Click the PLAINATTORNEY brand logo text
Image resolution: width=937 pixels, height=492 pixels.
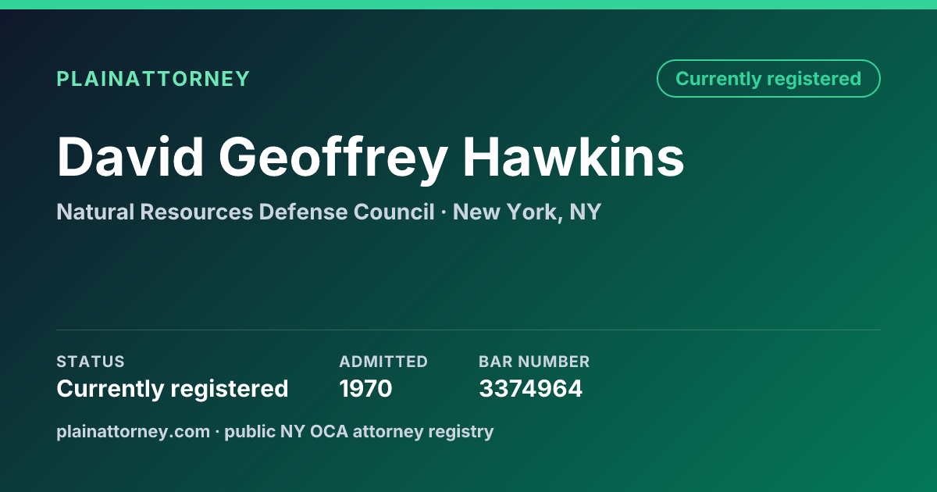tap(153, 79)
